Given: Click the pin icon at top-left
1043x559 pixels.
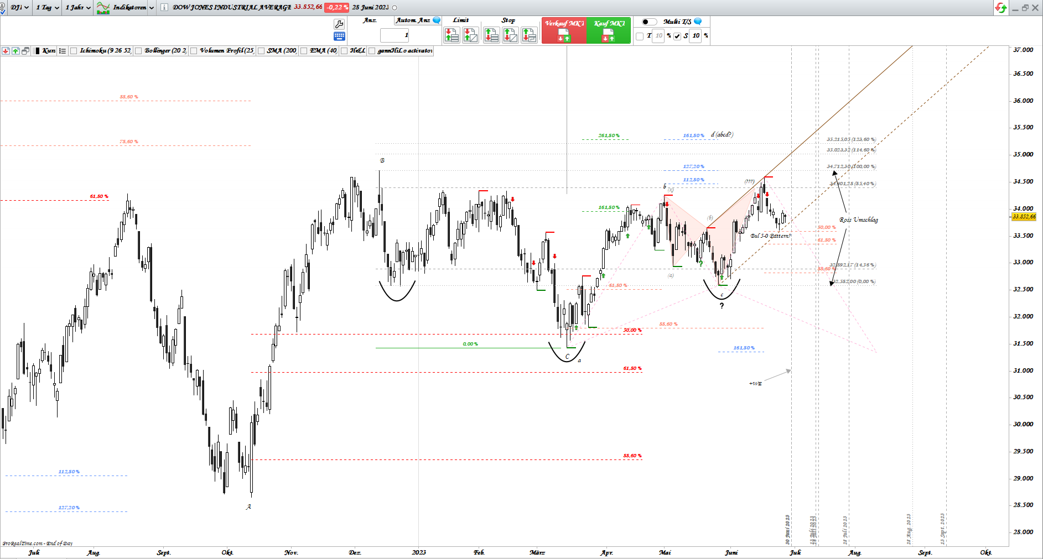Looking at the screenshot, I should (3, 8).
